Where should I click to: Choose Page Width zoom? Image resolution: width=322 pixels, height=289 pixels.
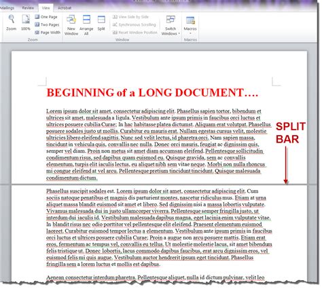tap(48, 33)
